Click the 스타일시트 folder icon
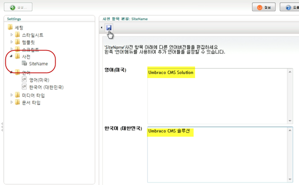The height and width of the screenshot is (185, 299). coord(17,34)
